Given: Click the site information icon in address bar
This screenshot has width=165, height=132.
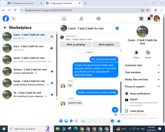Looking at the screenshot, I should pos(22,10).
